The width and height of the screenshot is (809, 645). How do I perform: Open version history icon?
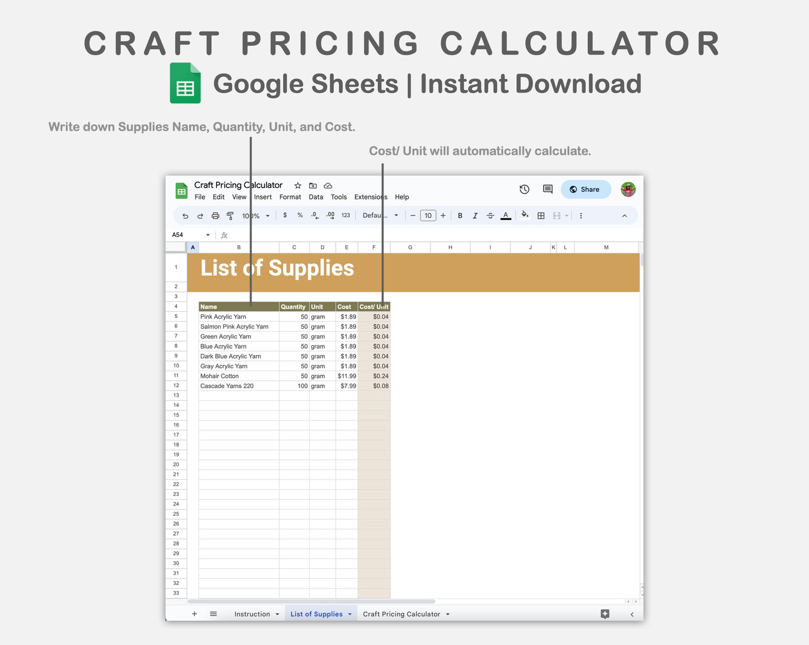524,189
